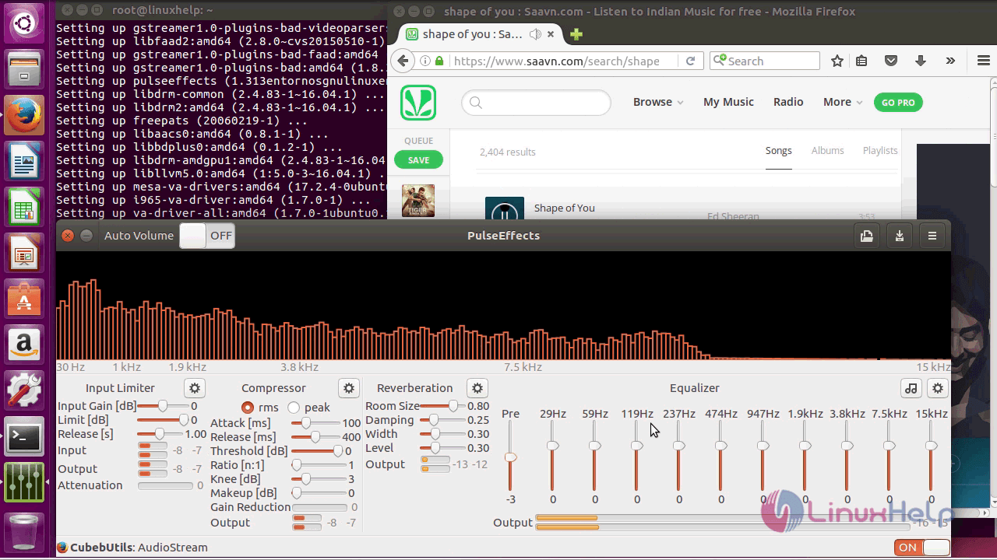Open Ubuntu Dash search launcher
Image resolution: width=997 pixels, height=560 pixels.
(x=24, y=24)
